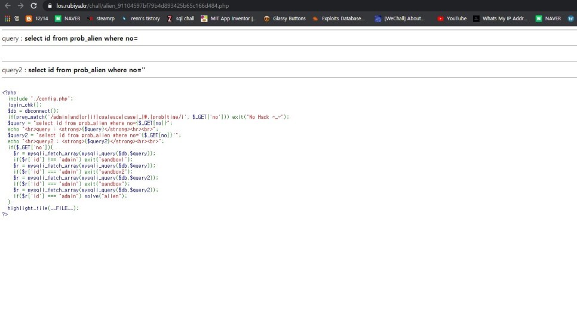Go forward to the next page

click(x=20, y=6)
